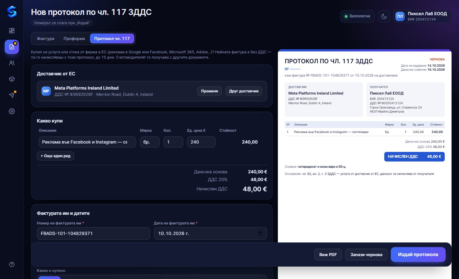
Task: Add a row with + Още един ред
Action: pos(56,156)
